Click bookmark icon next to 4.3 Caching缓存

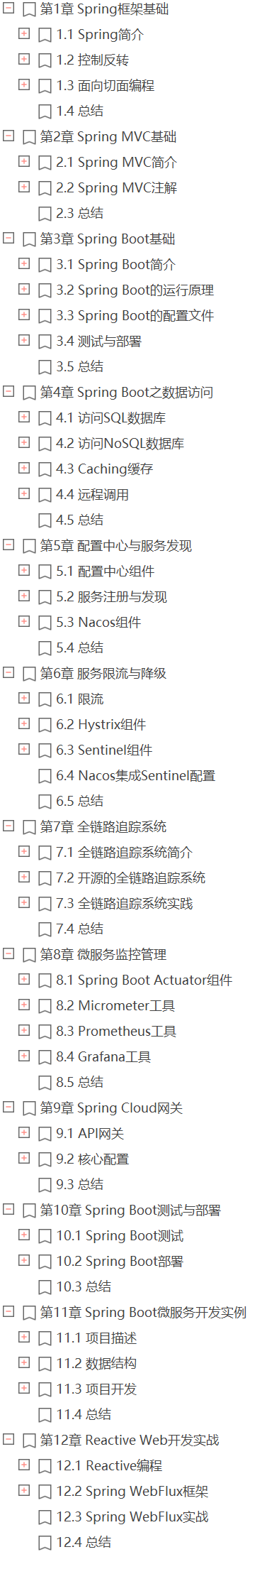tap(45, 469)
